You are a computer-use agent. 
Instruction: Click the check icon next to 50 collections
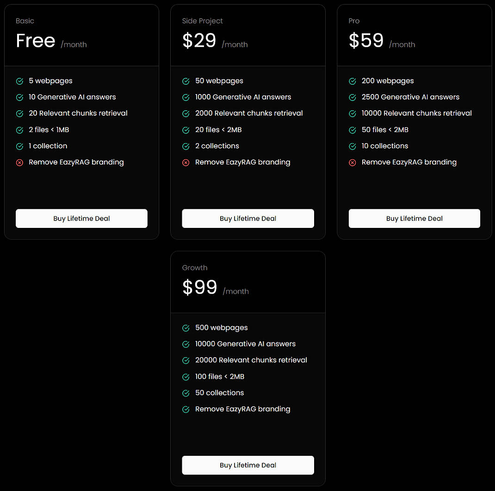186,393
